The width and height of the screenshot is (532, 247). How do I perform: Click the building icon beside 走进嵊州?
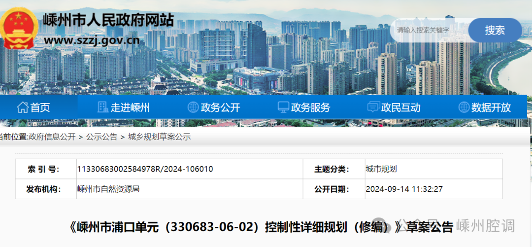click(103, 107)
